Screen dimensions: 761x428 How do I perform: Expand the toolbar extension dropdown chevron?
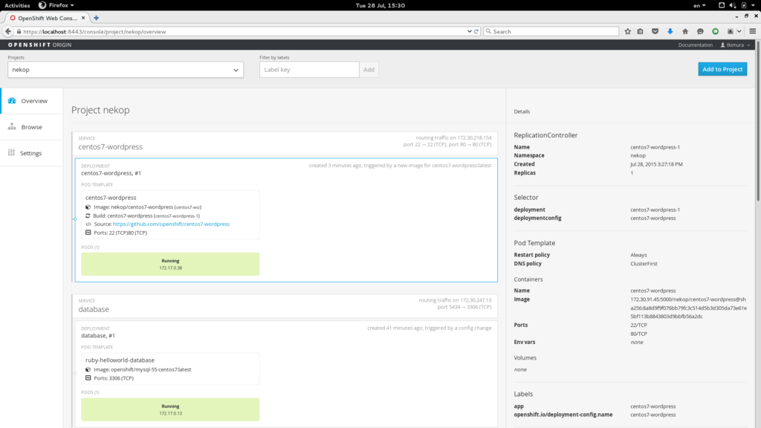(x=739, y=31)
